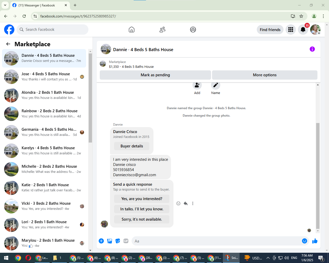Click the $1,350 - 4 Beds 5 Baths House listing
Viewport: 329px width, 263px height.
point(131,67)
